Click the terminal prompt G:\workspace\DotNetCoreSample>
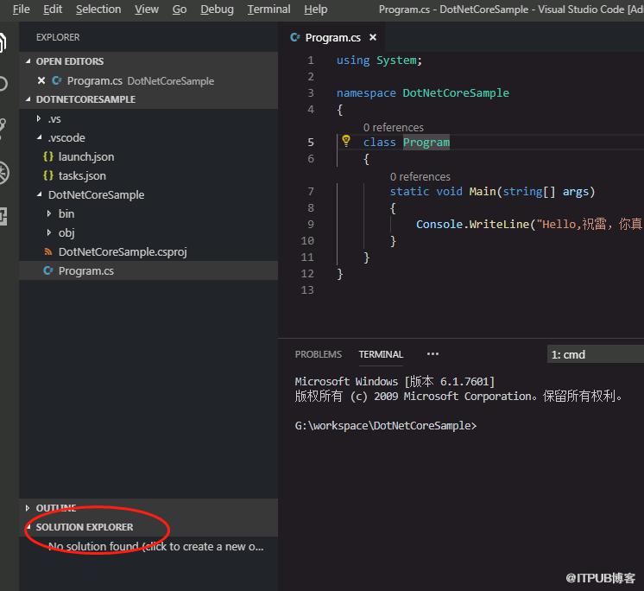The height and width of the screenshot is (591, 644). pos(386,425)
